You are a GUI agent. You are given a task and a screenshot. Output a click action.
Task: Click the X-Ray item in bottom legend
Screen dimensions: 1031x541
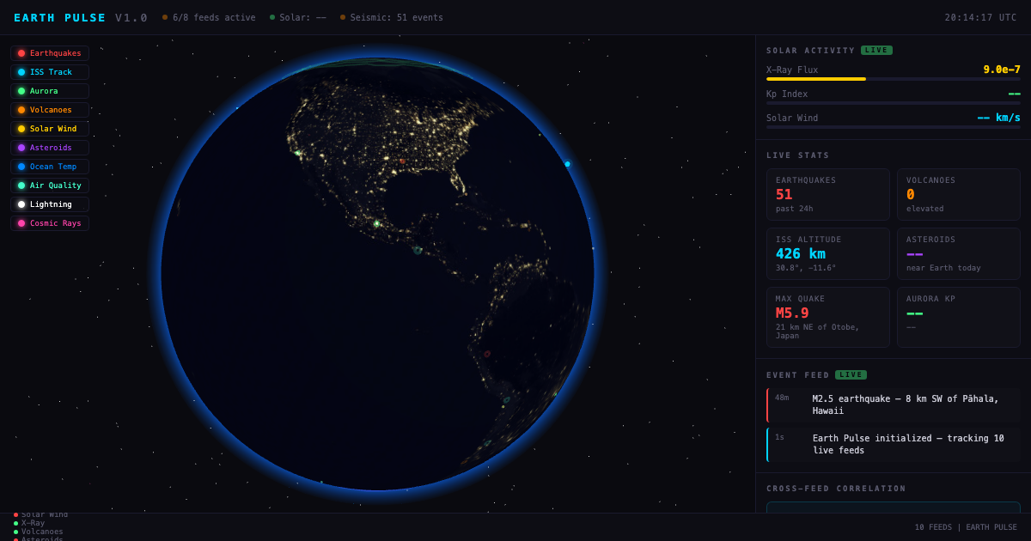[x=29, y=522]
